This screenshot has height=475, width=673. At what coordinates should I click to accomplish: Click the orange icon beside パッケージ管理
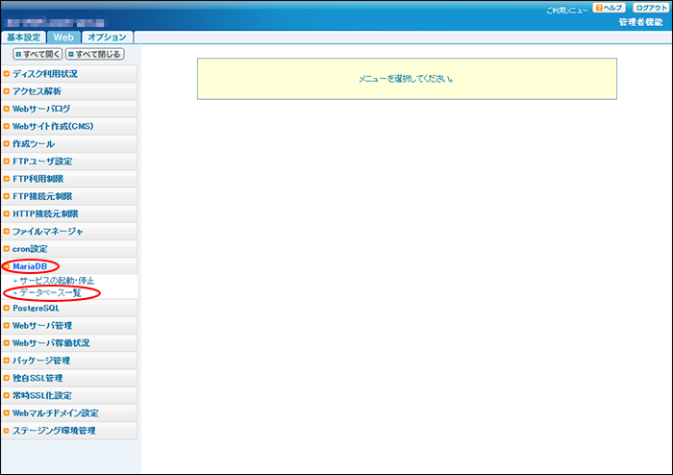point(7,361)
